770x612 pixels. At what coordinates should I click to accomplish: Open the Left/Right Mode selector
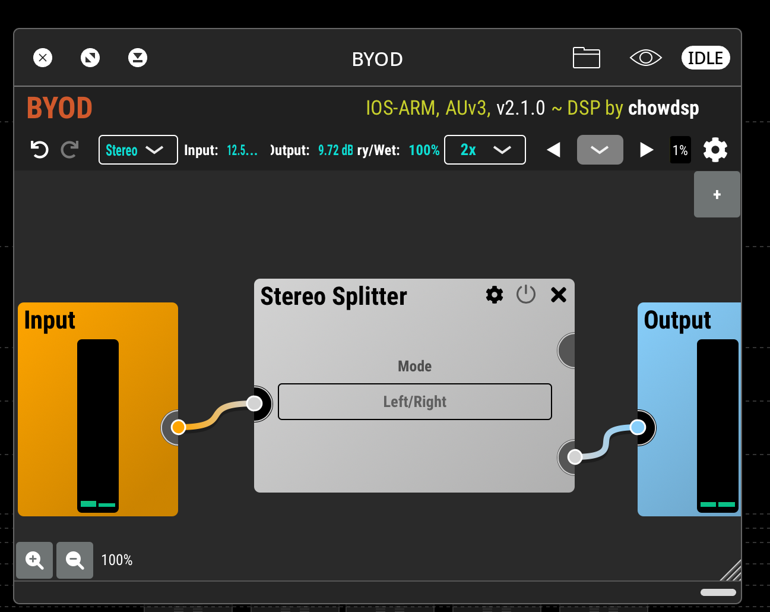415,402
